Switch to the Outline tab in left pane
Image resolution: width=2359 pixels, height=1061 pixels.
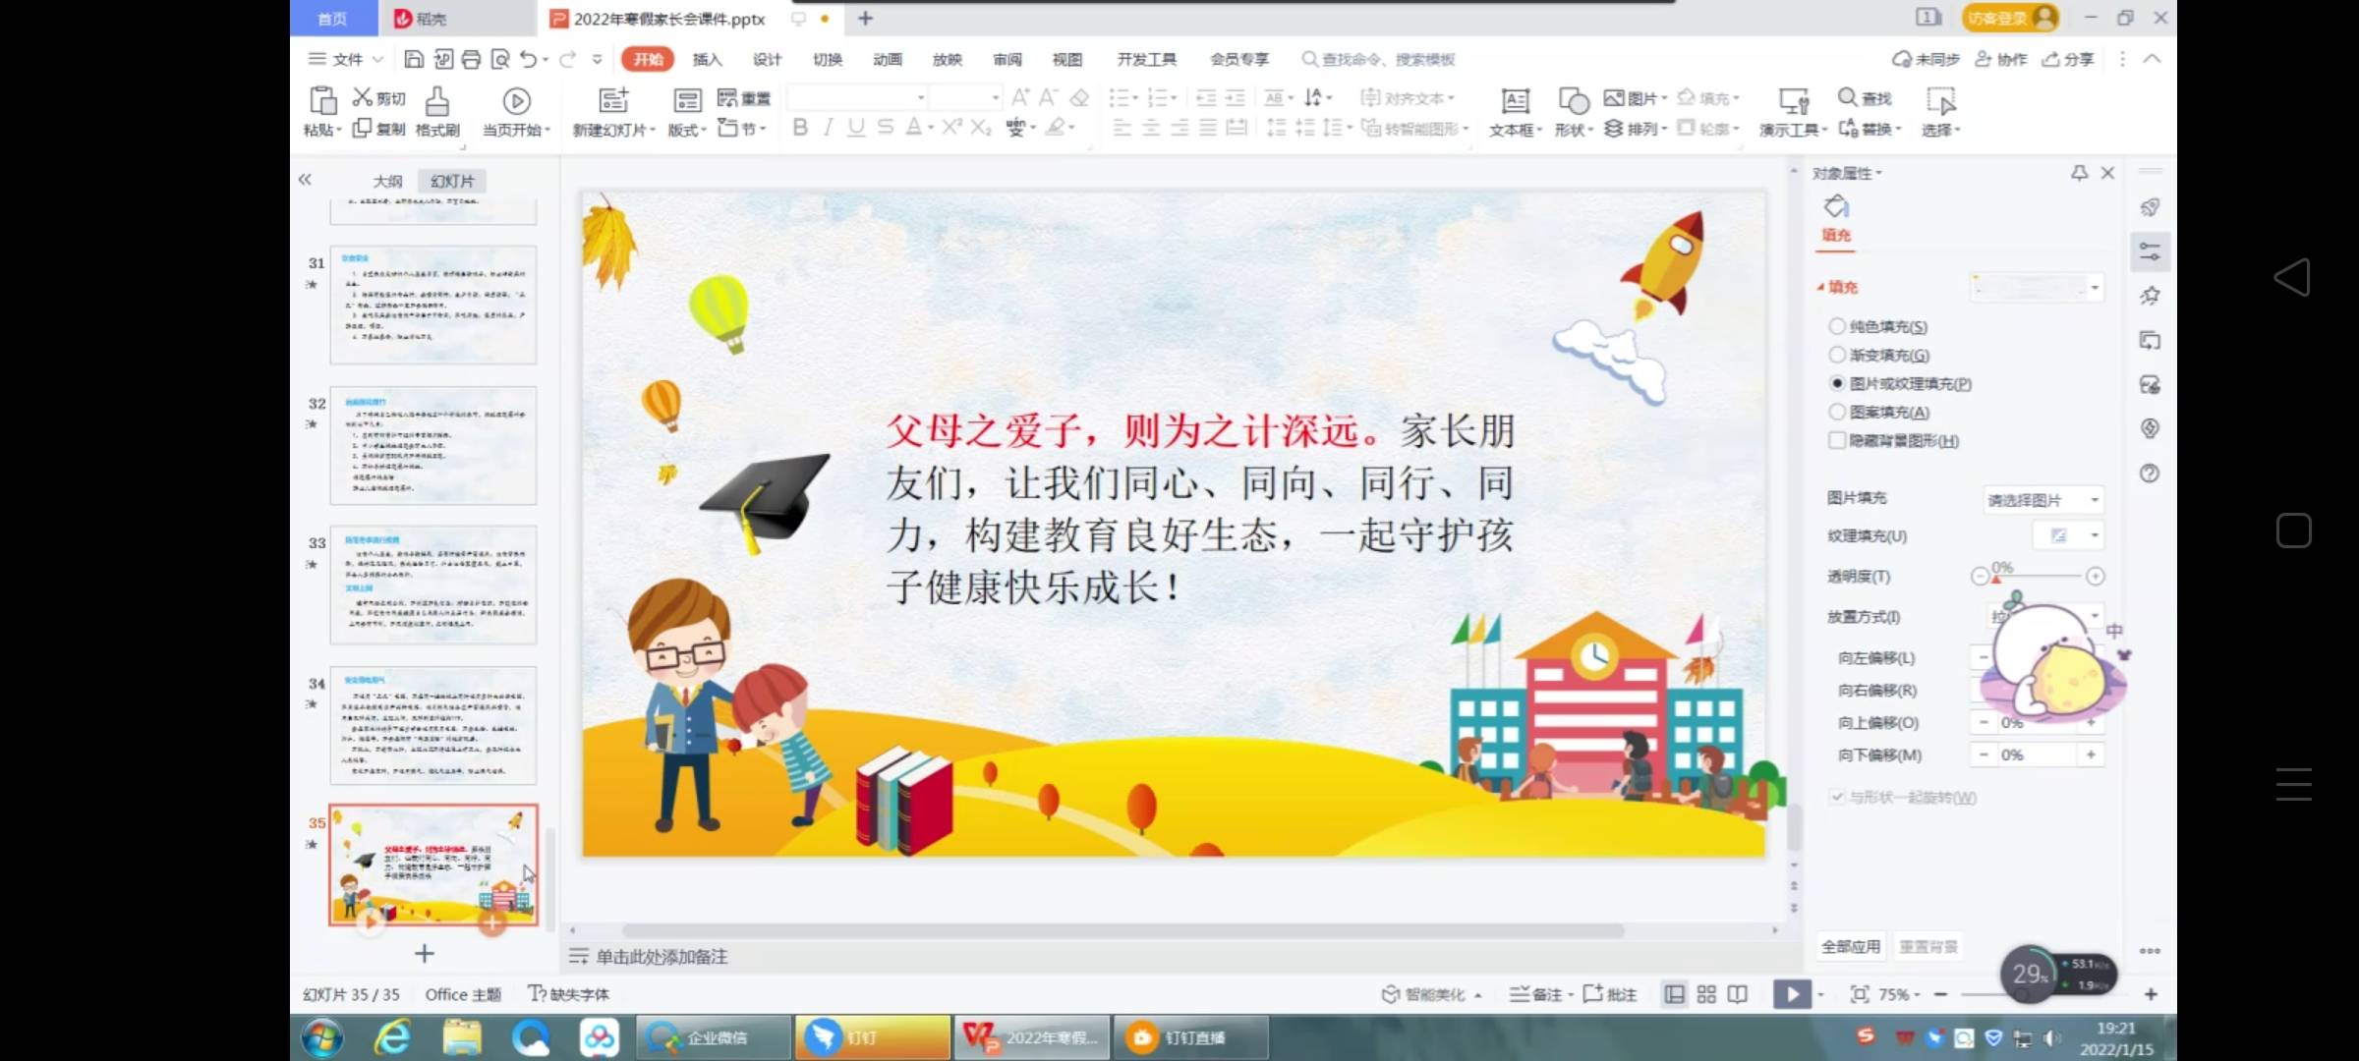pos(387,181)
